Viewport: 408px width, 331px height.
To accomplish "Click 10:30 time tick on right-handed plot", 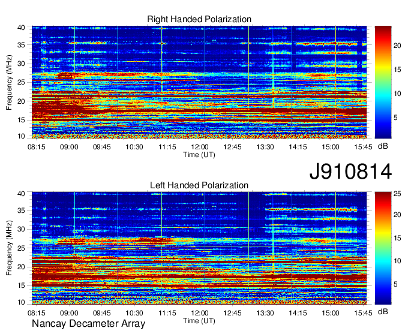I will [x=134, y=147].
